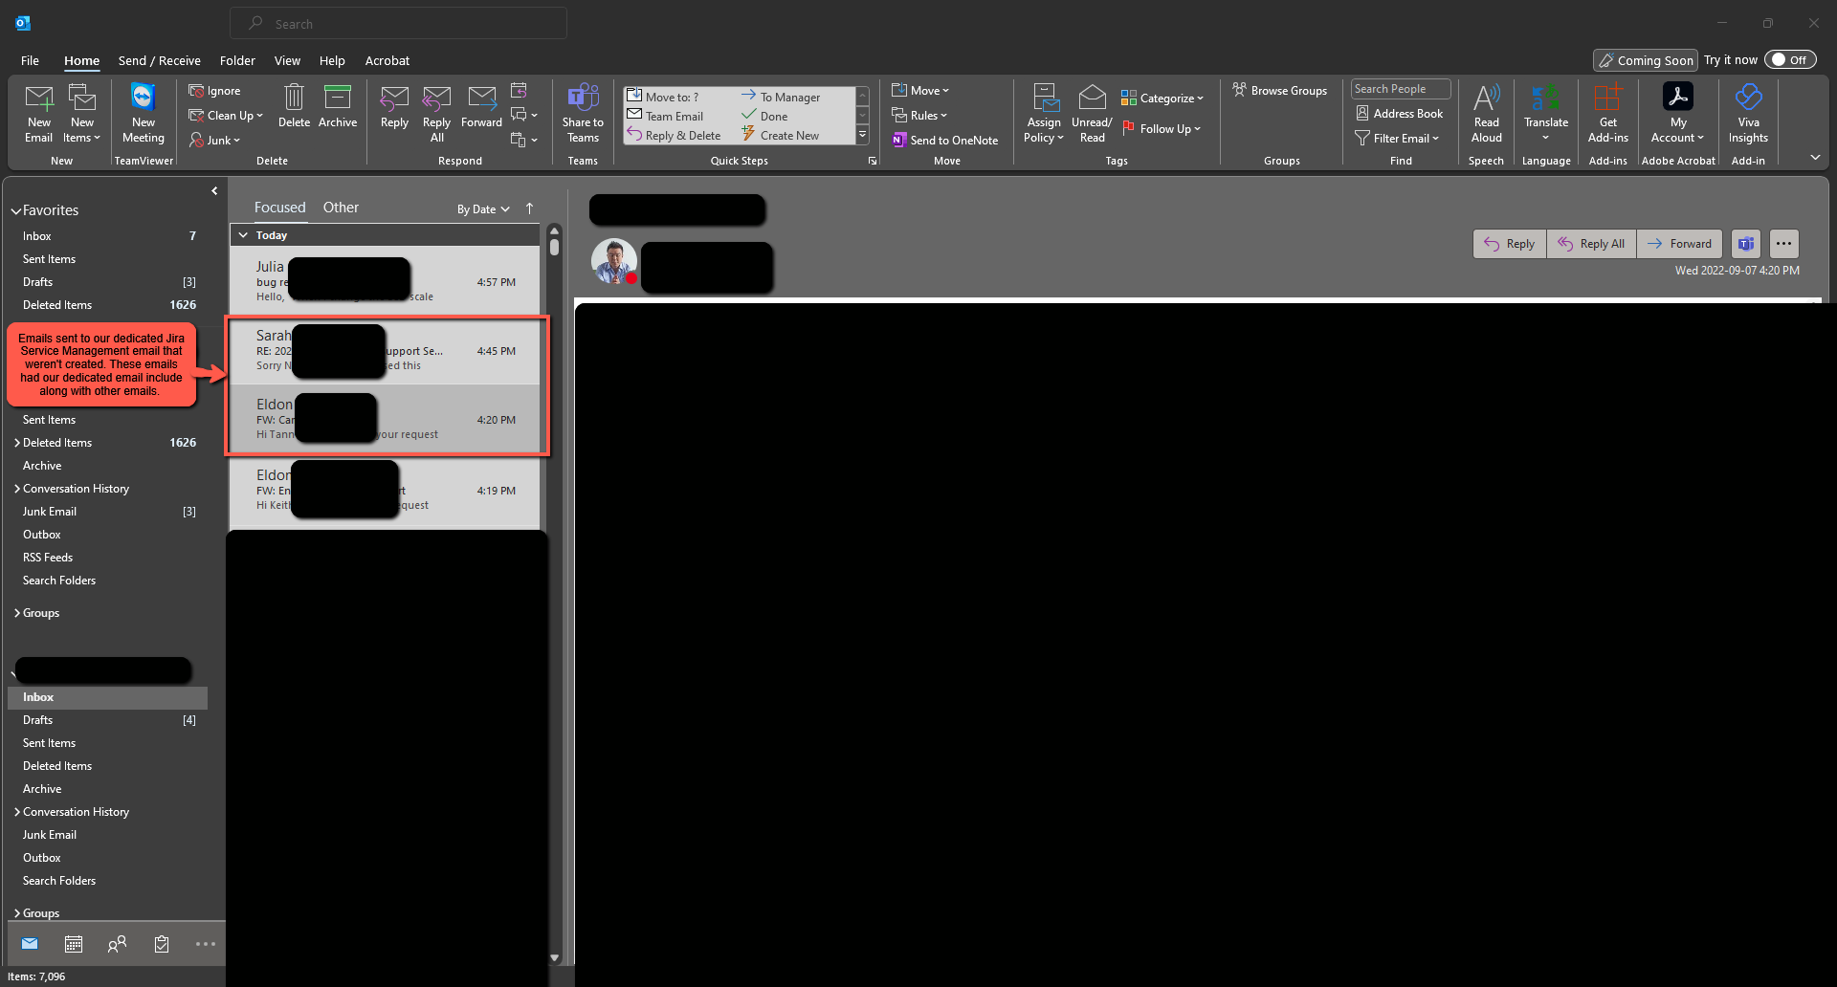Open the RSS Feeds folder
1837x987 pixels.
[x=48, y=558]
